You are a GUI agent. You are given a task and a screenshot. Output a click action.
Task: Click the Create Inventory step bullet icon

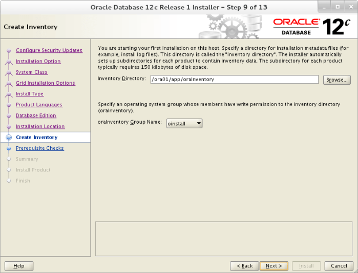[x=9, y=138]
